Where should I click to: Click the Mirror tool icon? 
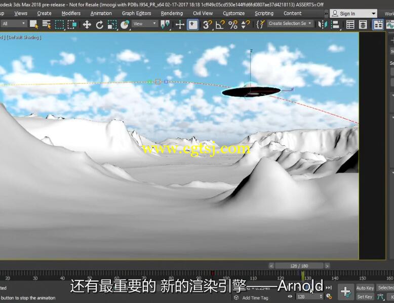click(x=323, y=24)
